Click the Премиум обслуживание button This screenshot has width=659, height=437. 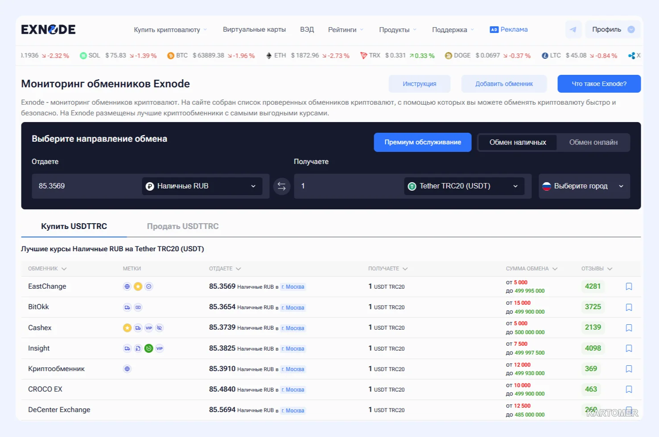coord(423,142)
